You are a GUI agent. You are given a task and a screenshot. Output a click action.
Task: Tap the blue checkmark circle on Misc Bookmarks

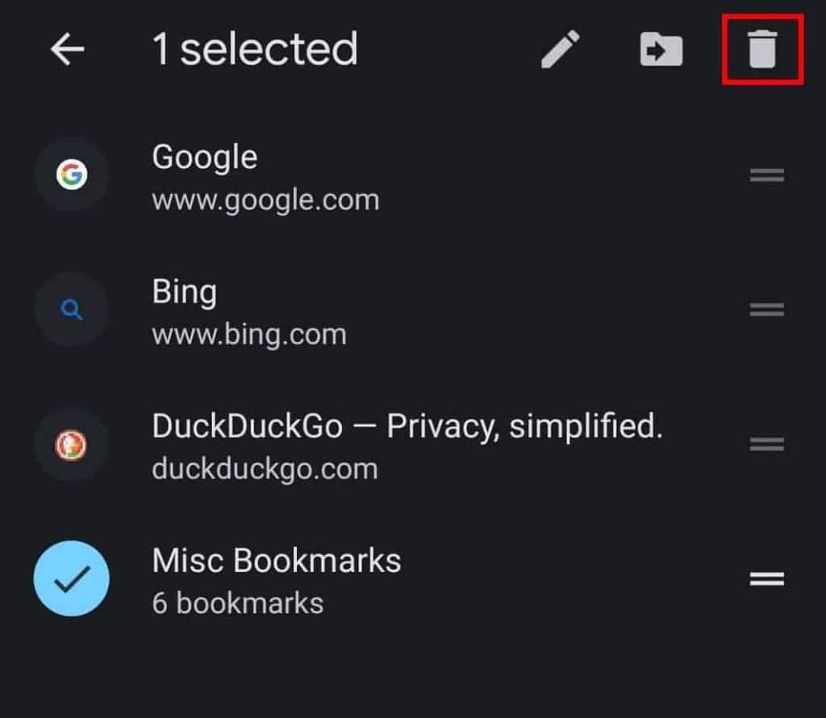tap(71, 578)
